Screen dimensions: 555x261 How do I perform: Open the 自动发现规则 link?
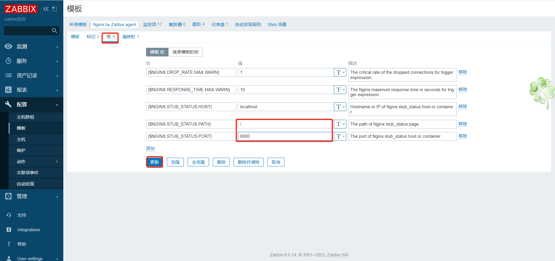tap(248, 25)
